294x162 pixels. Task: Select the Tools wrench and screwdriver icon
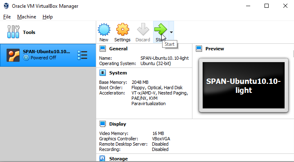pyautogui.click(x=13, y=32)
